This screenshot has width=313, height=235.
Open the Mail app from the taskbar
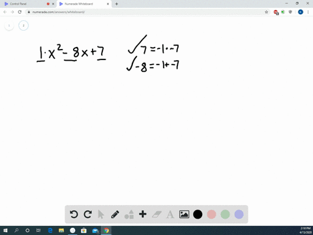tap(95, 230)
